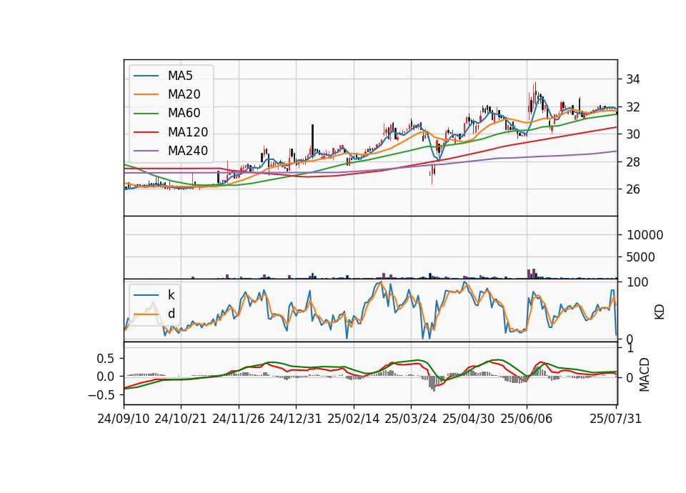Click the blue MA5 legend line sample
The width and height of the screenshot is (686, 493).
(x=146, y=76)
